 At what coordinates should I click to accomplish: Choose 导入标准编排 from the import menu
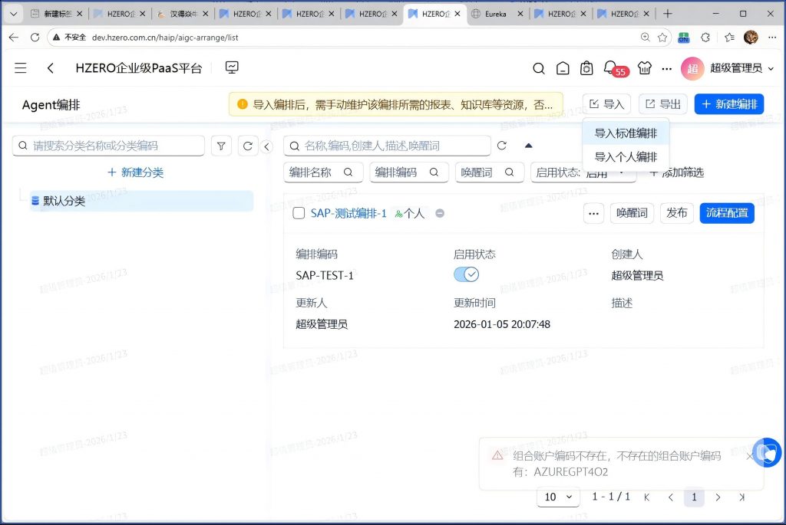[x=626, y=133]
